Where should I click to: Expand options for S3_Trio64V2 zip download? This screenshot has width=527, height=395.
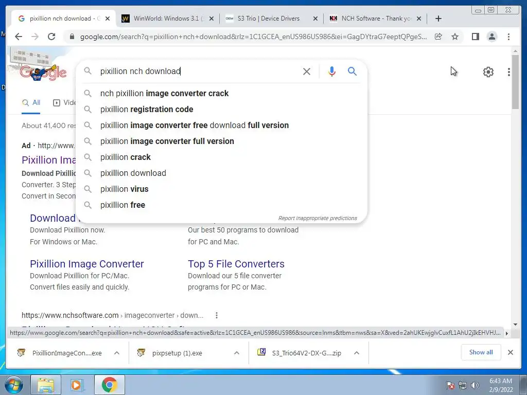357,353
